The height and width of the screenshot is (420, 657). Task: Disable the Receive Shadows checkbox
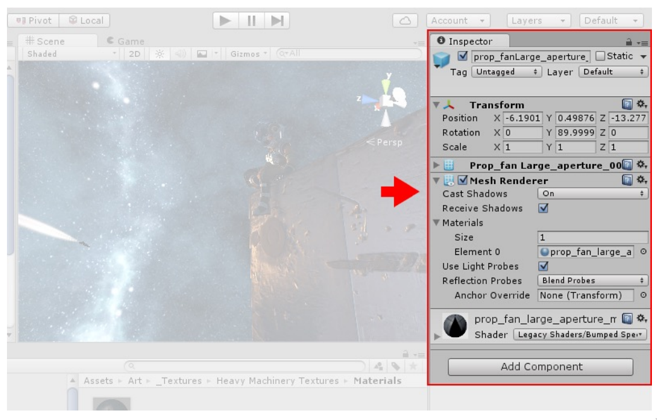pyautogui.click(x=543, y=208)
